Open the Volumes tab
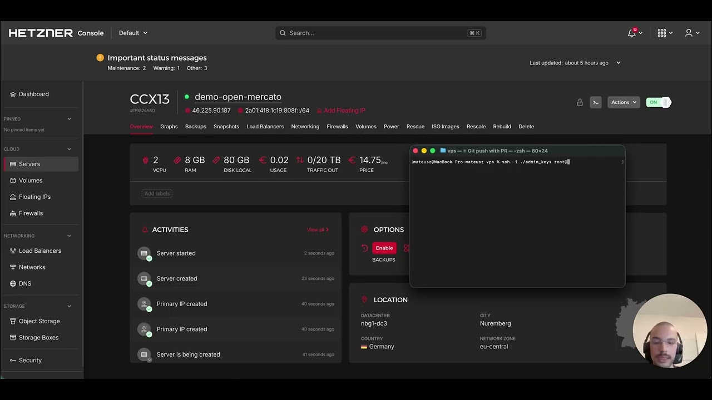Viewport: 712px width, 400px height. point(366,127)
